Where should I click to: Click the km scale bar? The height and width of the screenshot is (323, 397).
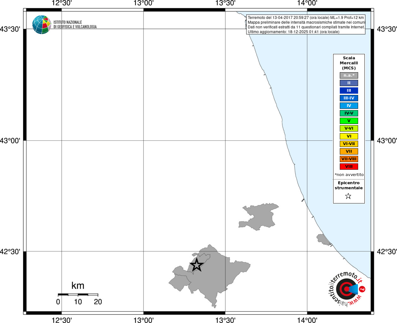point(78,295)
